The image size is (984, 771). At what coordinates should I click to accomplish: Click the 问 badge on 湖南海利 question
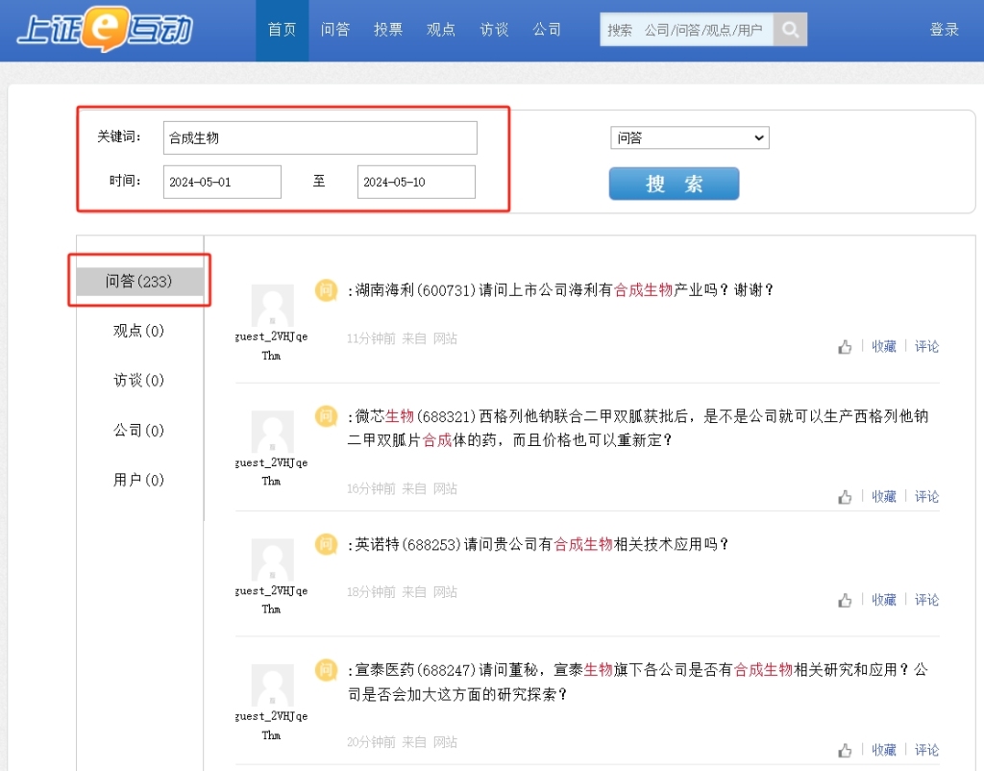coord(327,290)
